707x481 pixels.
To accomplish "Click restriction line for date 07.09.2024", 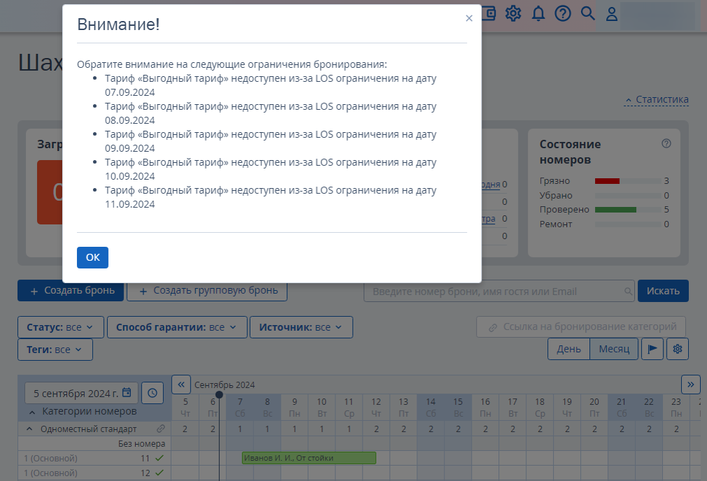I will click(270, 85).
